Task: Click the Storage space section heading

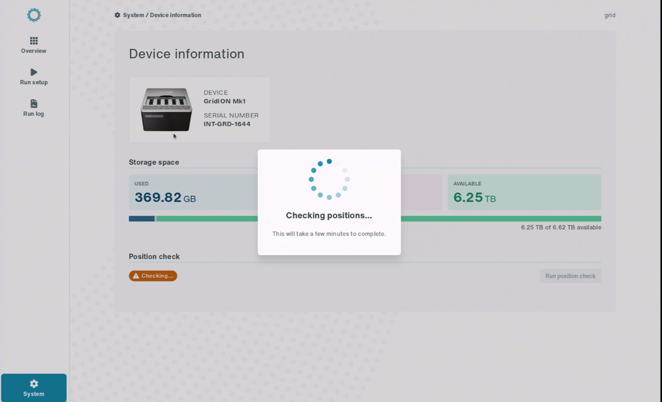Action: pos(154,162)
